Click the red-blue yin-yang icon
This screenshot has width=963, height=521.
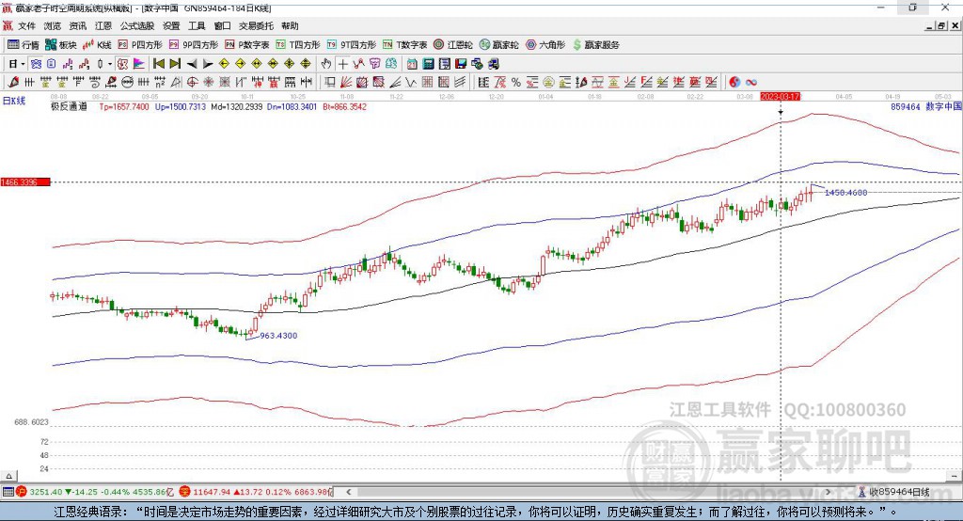coord(734,82)
